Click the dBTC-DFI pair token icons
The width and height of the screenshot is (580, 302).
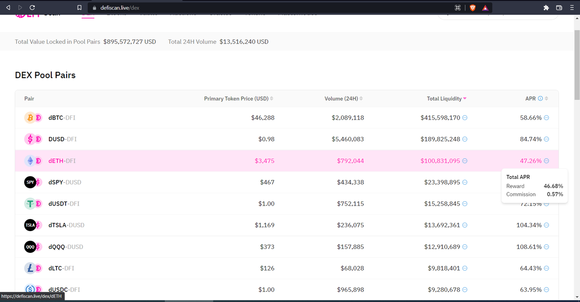tap(33, 118)
